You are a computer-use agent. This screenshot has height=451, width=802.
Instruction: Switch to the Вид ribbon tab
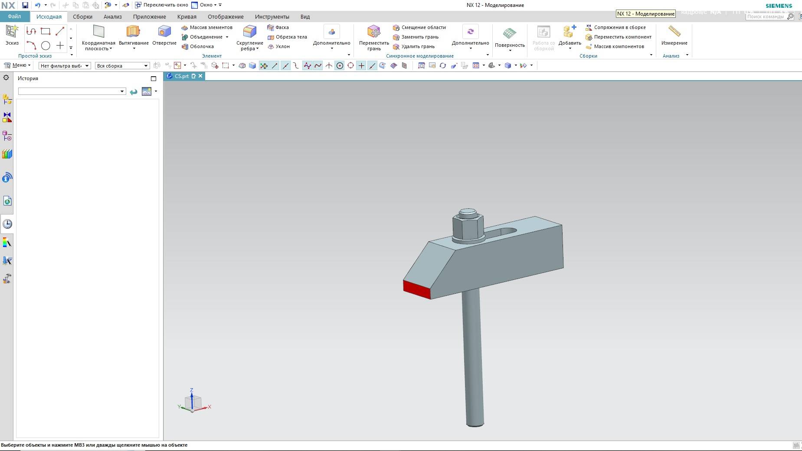(305, 17)
